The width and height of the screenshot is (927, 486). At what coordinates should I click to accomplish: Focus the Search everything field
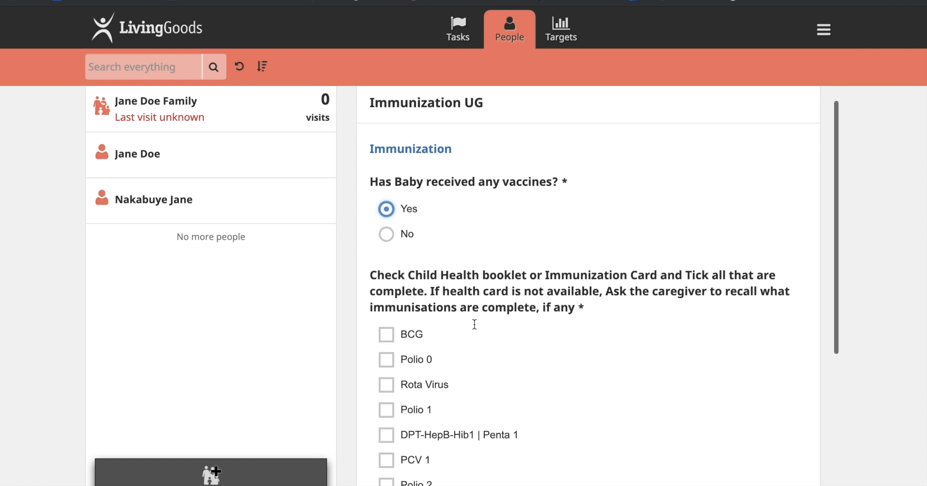(143, 67)
